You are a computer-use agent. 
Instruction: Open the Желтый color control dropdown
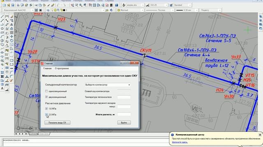pyautogui.click(x=131, y=10)
